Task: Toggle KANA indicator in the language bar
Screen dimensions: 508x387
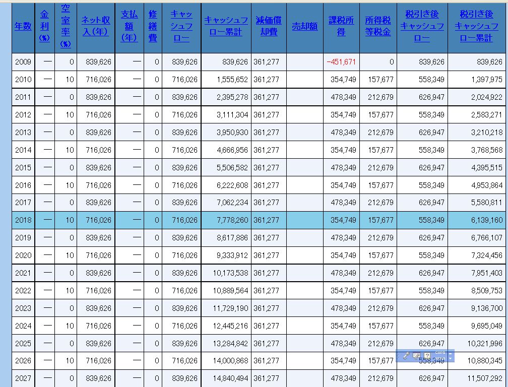Action: click(x=439, y=359)
